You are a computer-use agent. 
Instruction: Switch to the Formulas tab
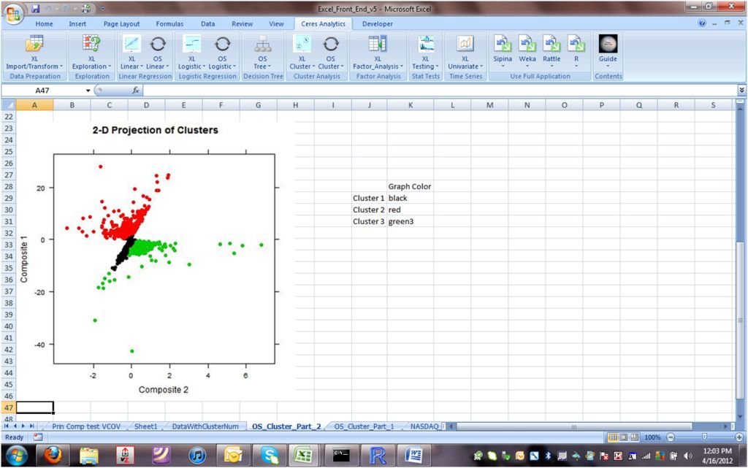[169, 24]
